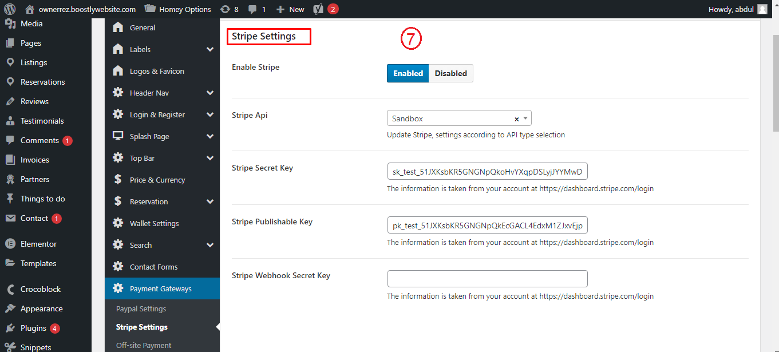Expand the Labels section chevron

(210, 49)
